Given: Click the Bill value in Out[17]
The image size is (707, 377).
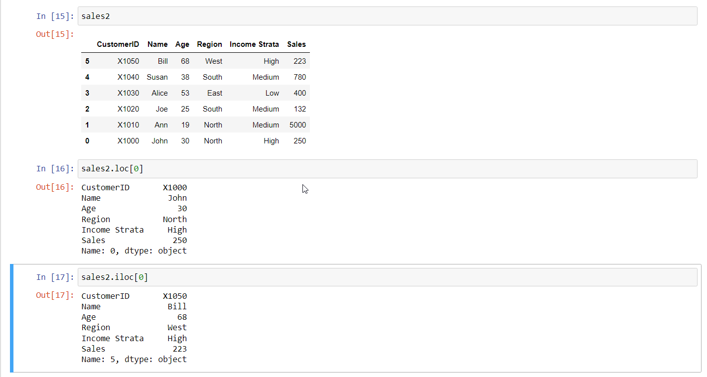Looking at the screenshot, I should coord(177,306).
